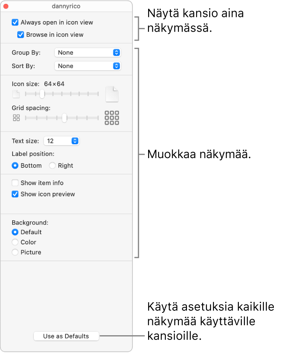Click the Background label

click(30, 223)
